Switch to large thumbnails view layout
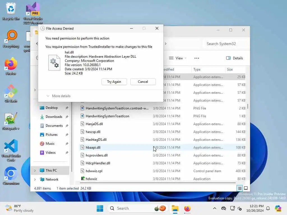 coord(246,188)
